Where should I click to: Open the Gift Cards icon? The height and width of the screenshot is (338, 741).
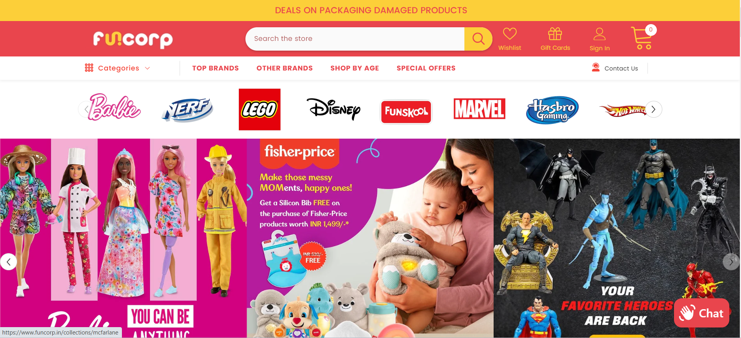pos(555,34)
